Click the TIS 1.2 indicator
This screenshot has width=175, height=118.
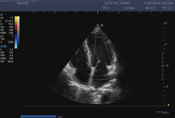(x=167, y=8)
